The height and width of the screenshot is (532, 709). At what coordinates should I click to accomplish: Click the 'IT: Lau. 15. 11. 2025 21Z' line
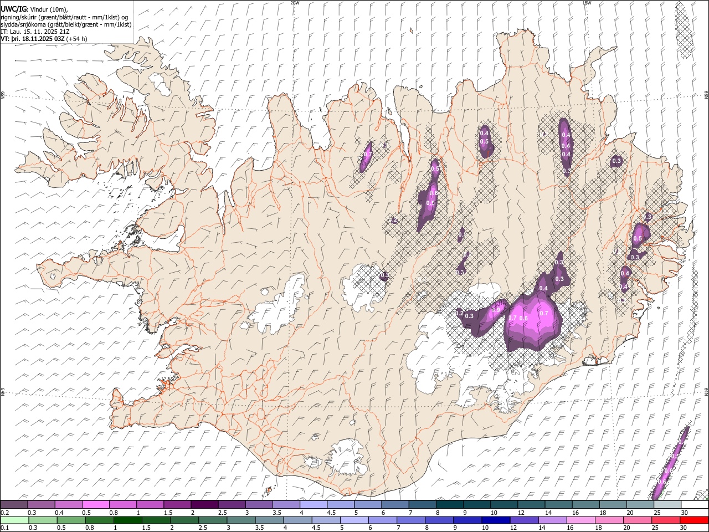pos(35,32)
